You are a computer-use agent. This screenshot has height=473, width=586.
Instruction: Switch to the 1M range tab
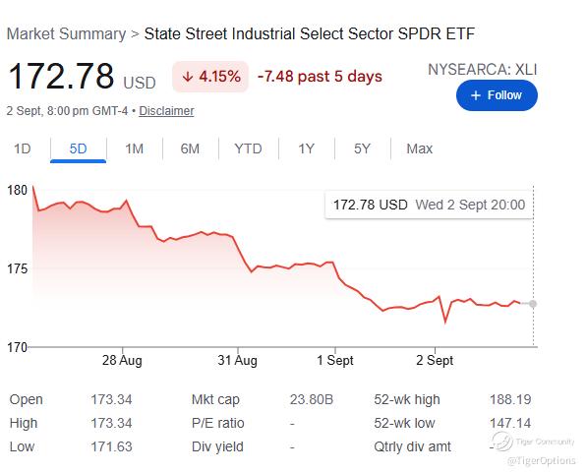(134, 148)
